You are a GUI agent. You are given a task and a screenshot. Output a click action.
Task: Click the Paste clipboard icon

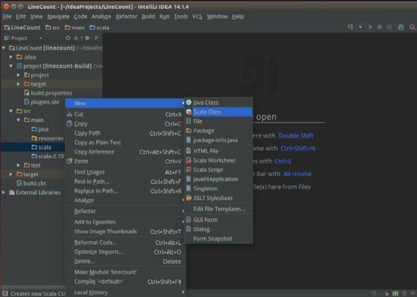tap(70, 161)
